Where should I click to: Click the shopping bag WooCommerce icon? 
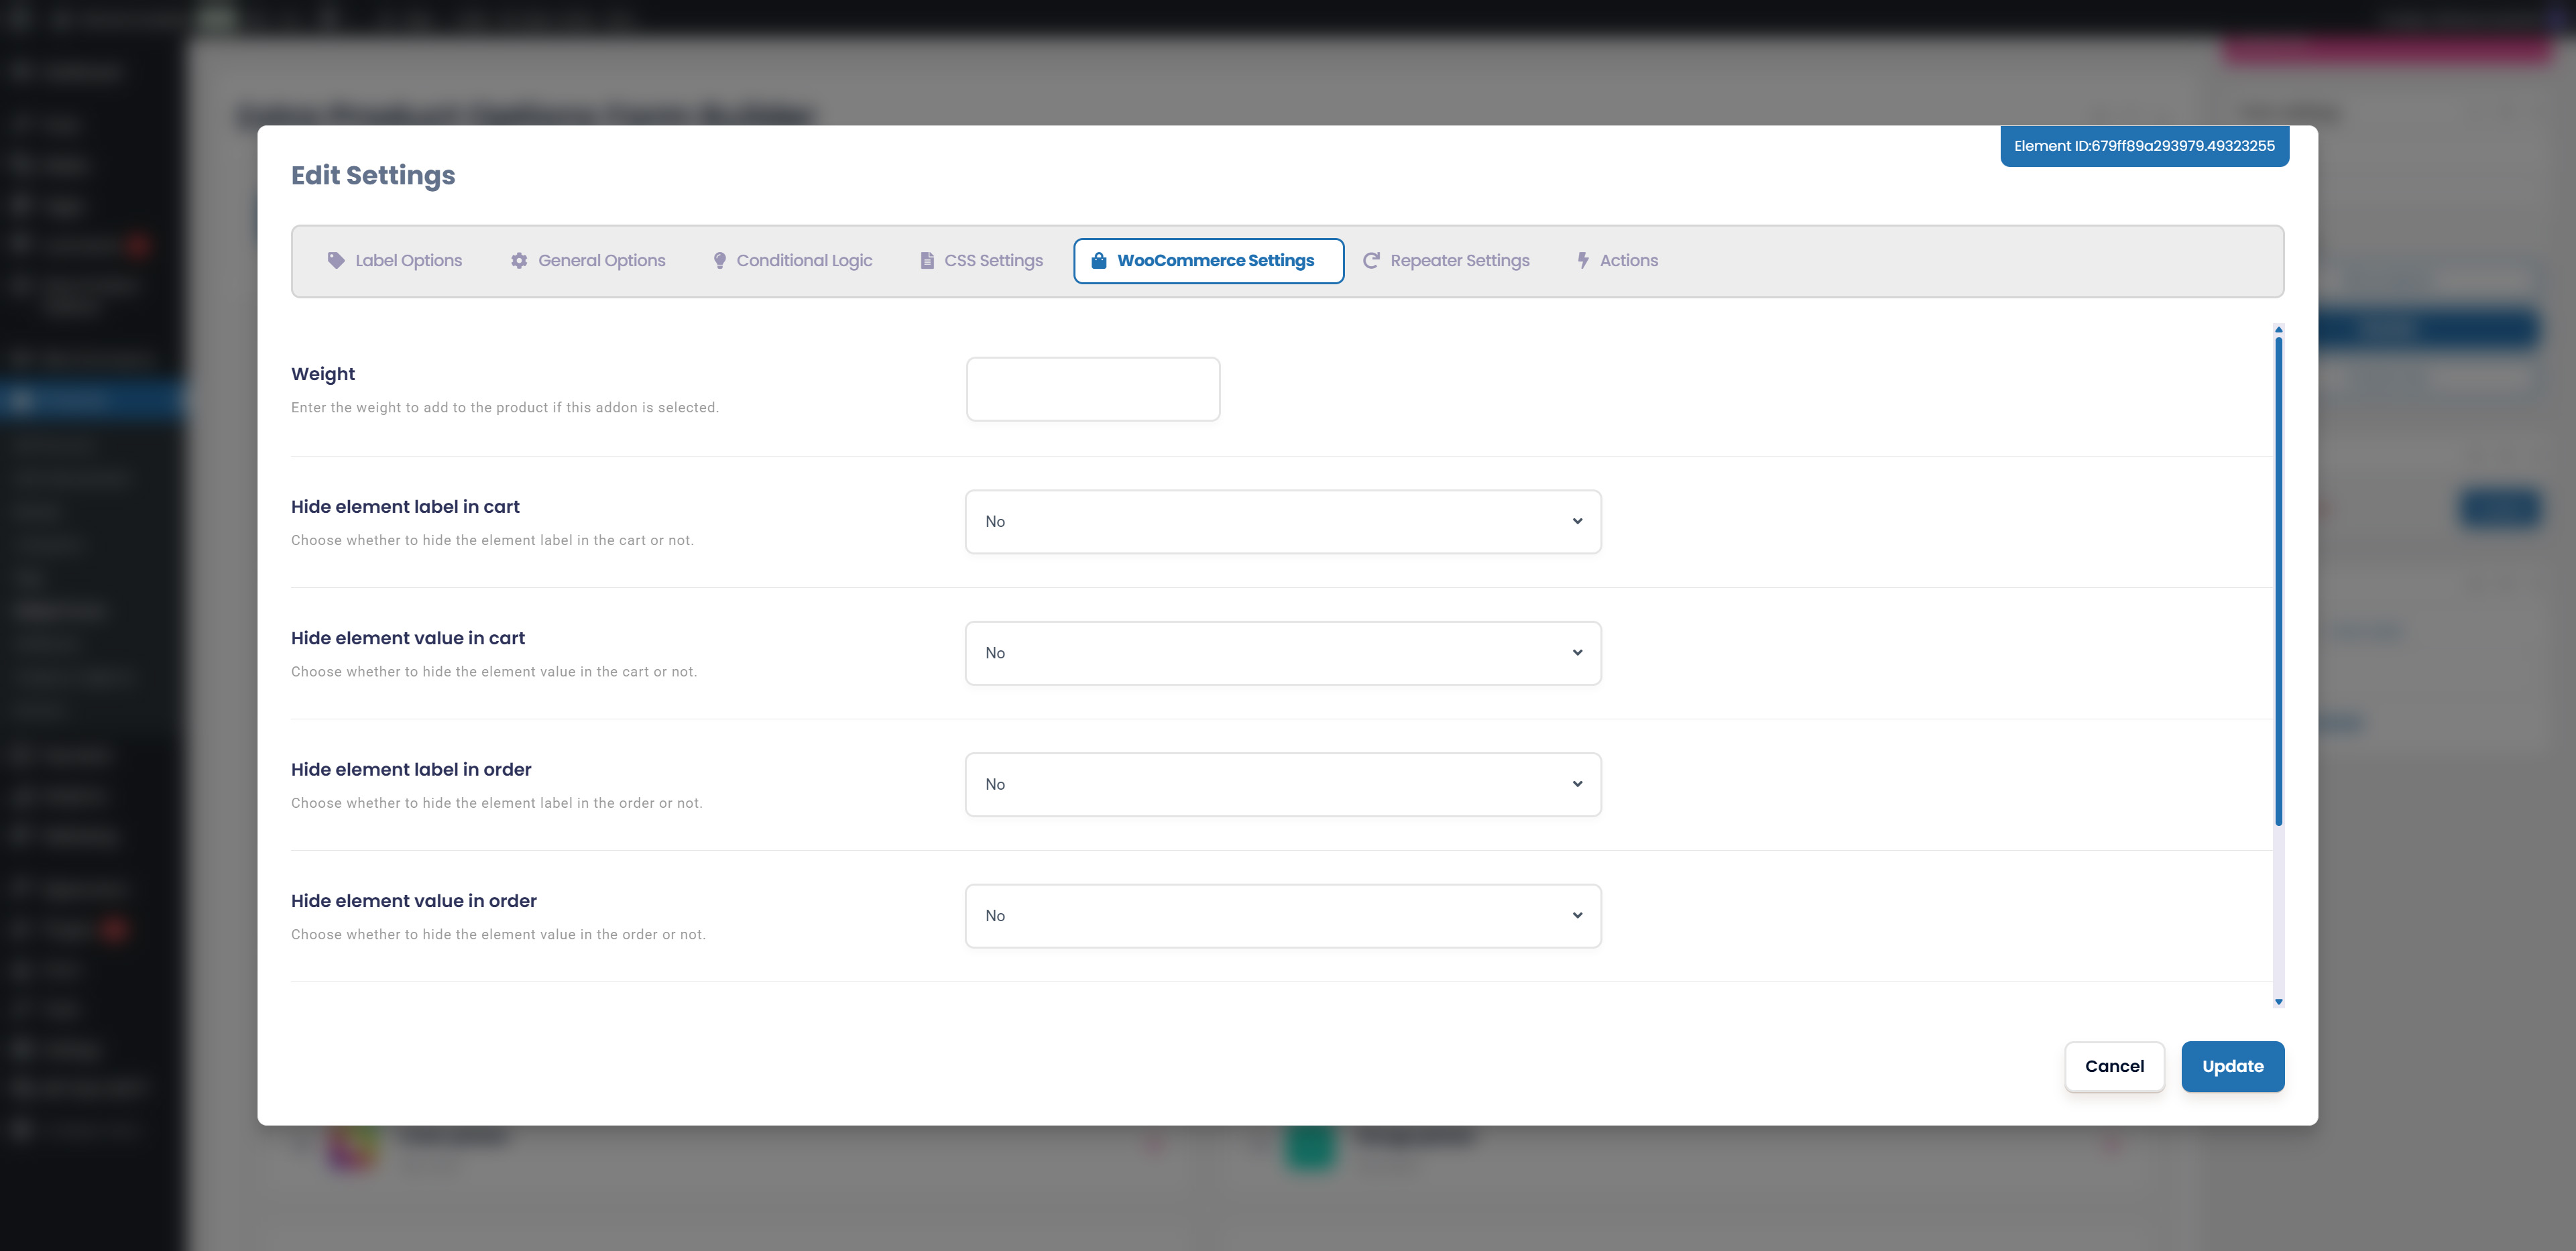point(1098,260)
